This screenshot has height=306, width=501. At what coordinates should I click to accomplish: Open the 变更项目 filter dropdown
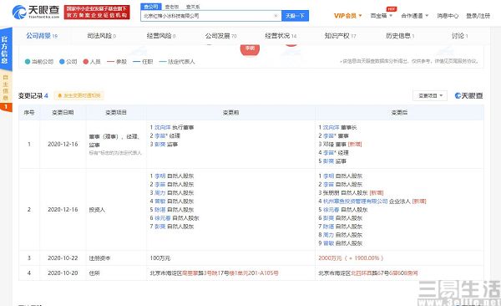click(430, 95)
